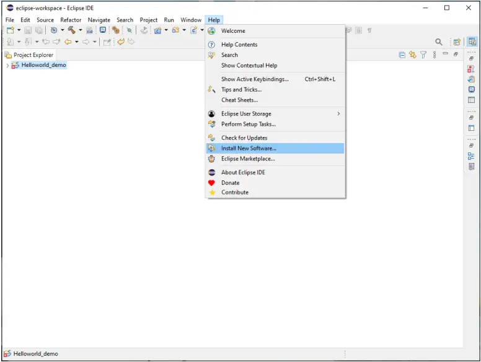Toggle Show Whitespace Characters pilcrow icon
The height and width of the screenshot is (362, 481).
[x=369, y=30]
